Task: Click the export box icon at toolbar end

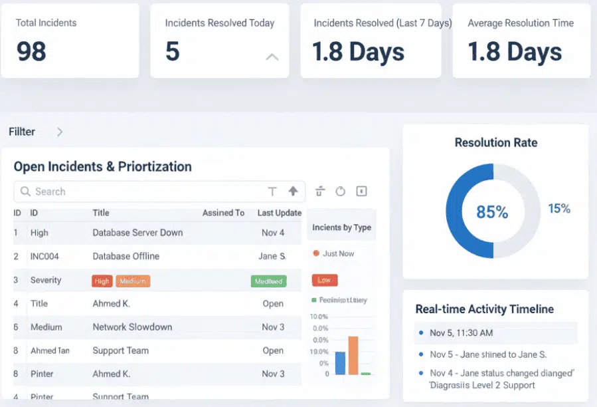Action: [x=361, y=191]
